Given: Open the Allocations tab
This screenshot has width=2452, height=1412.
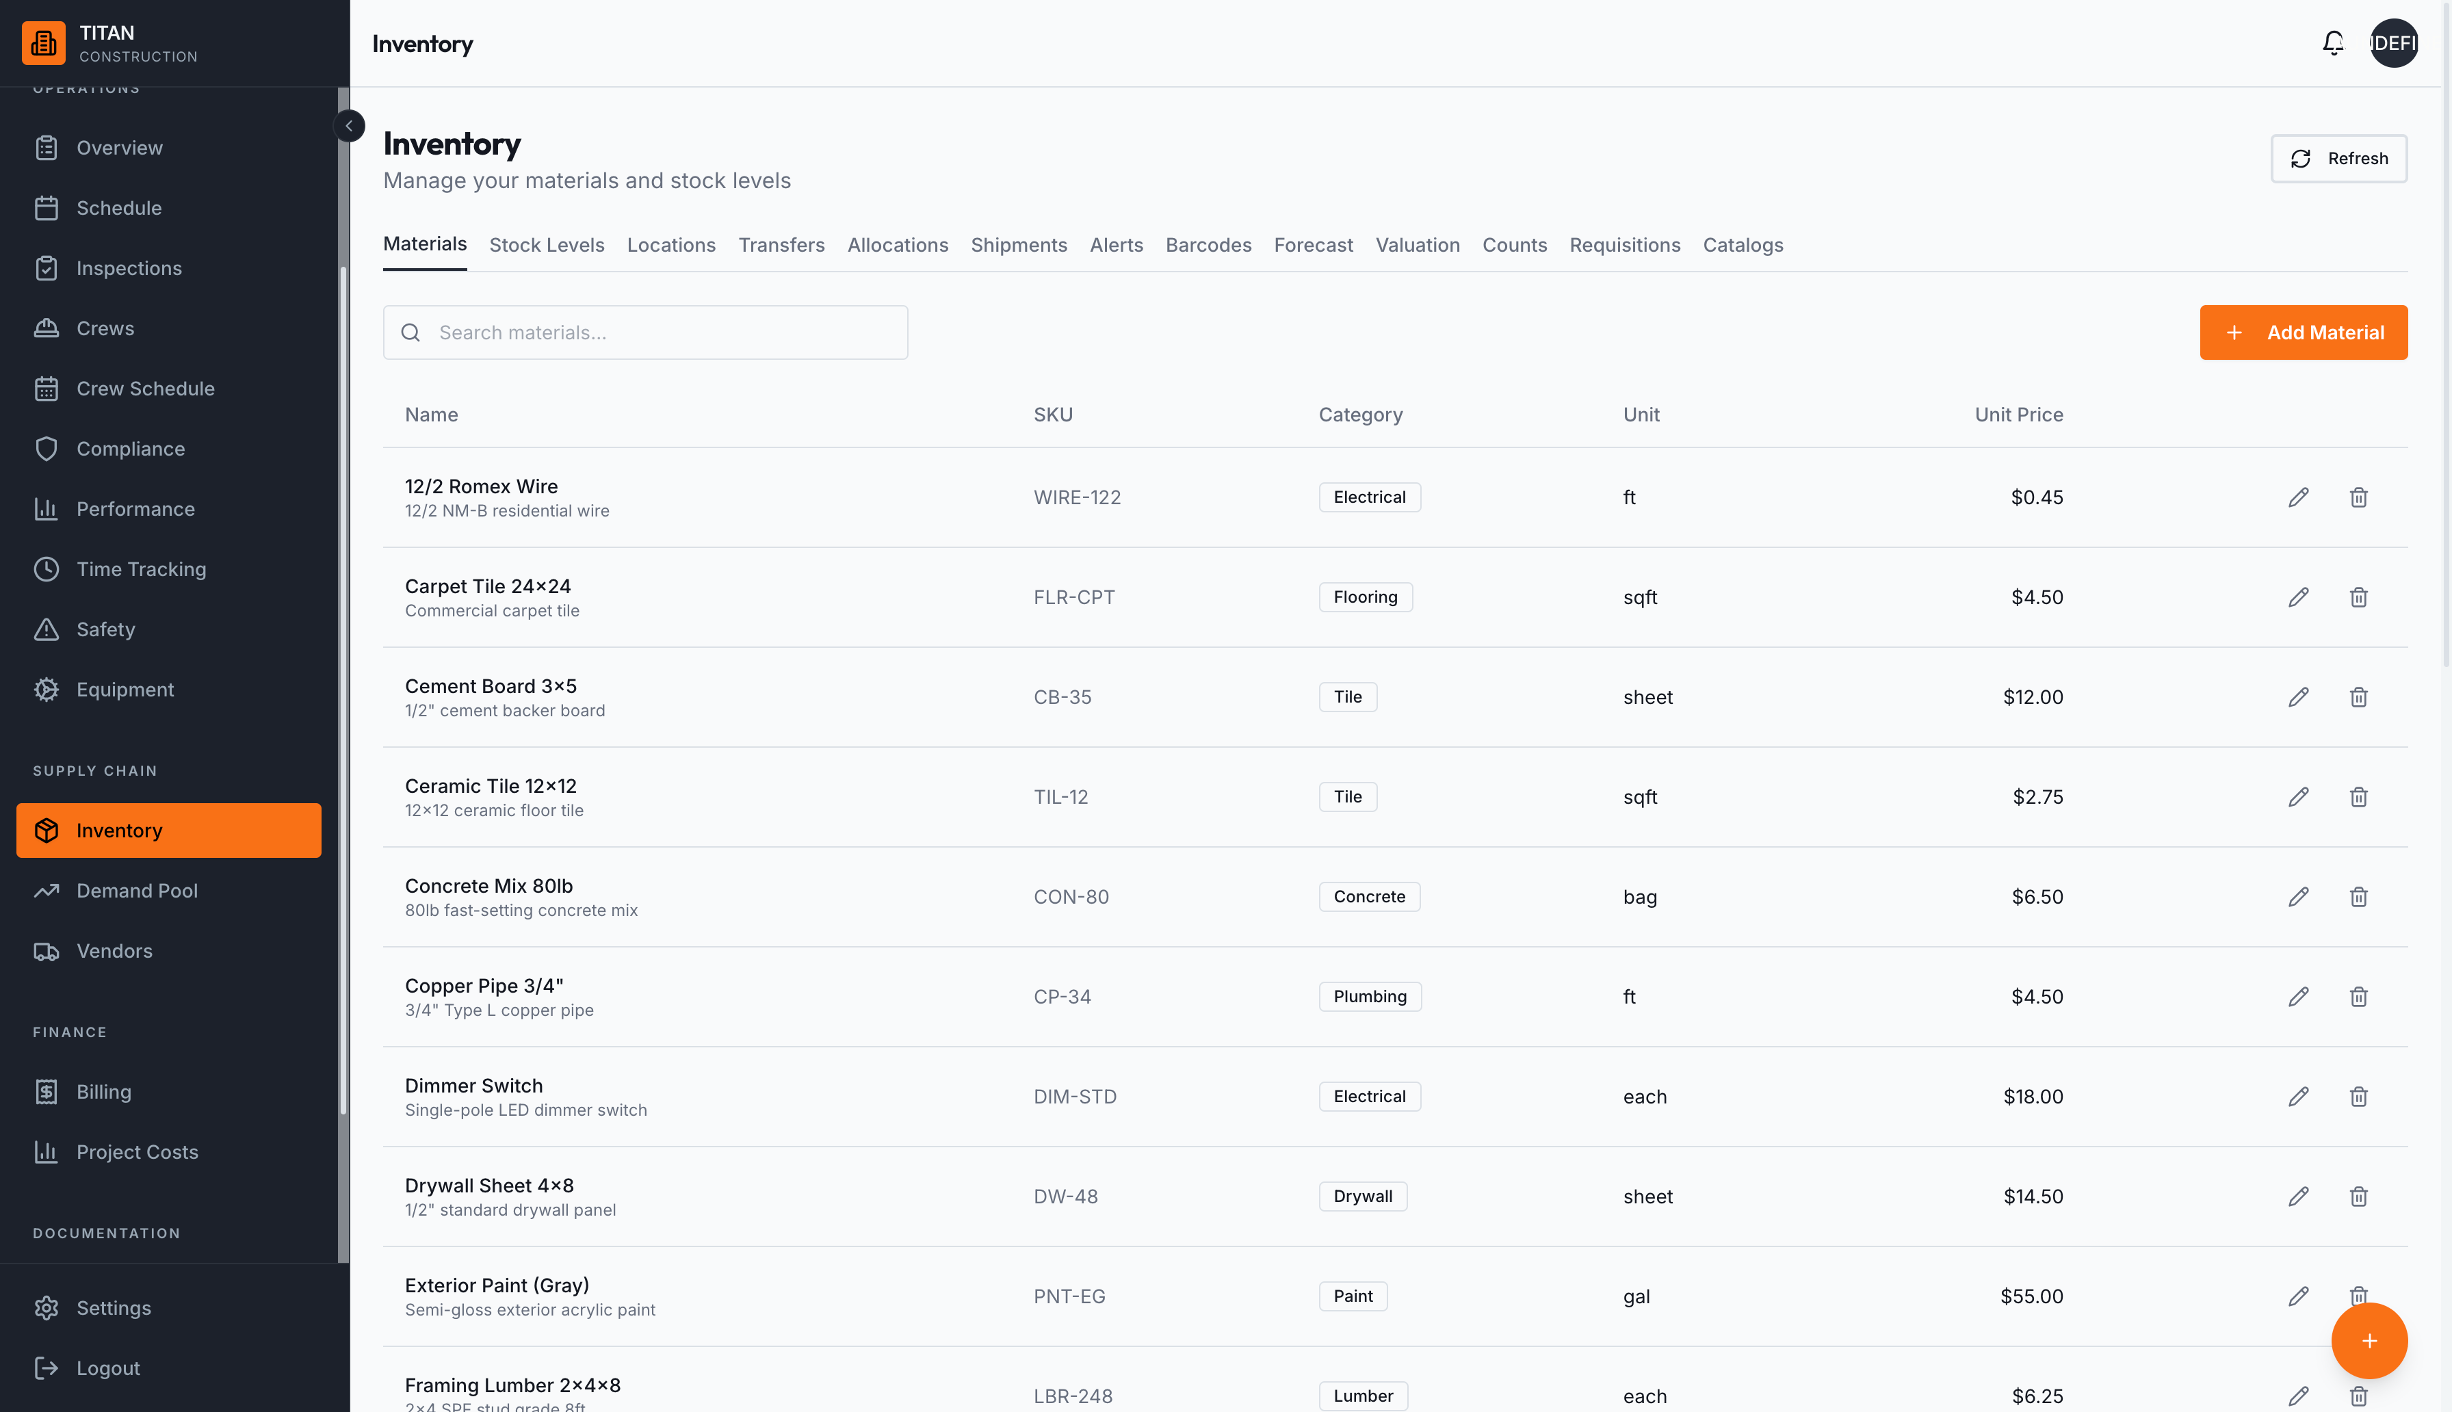Looking at the screenshot, I should pos(898,244).
